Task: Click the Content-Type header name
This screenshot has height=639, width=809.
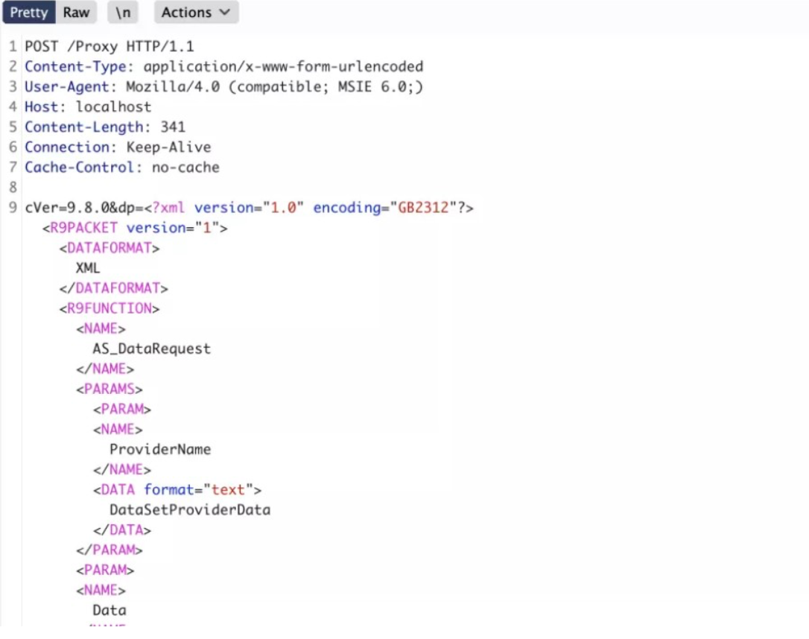Action: point(75,67)
